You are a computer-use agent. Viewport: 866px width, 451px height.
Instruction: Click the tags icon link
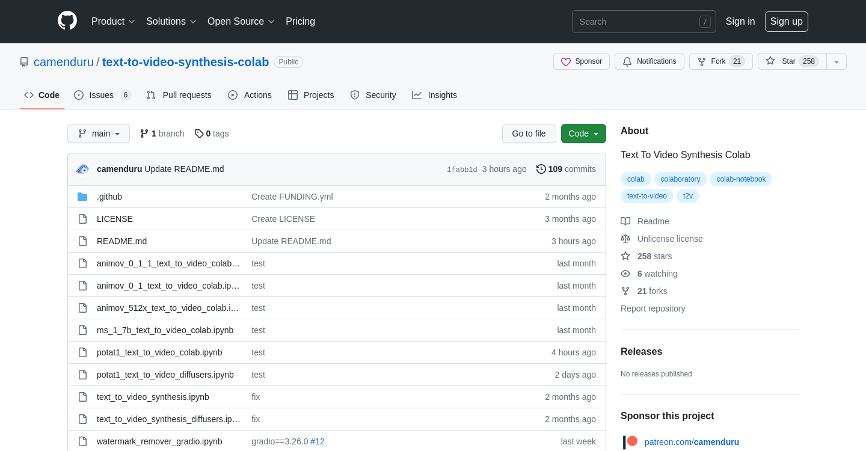[199, 133]
